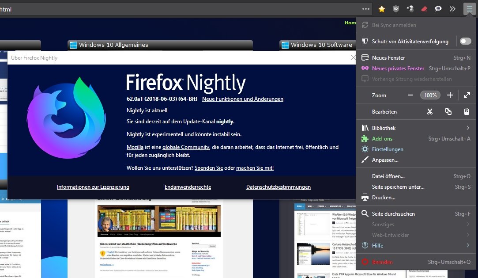Open the globale Community link
478x278 pixels.
pos(186,147)
